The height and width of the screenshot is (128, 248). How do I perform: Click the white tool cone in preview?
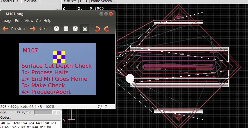tap(130, 78)
